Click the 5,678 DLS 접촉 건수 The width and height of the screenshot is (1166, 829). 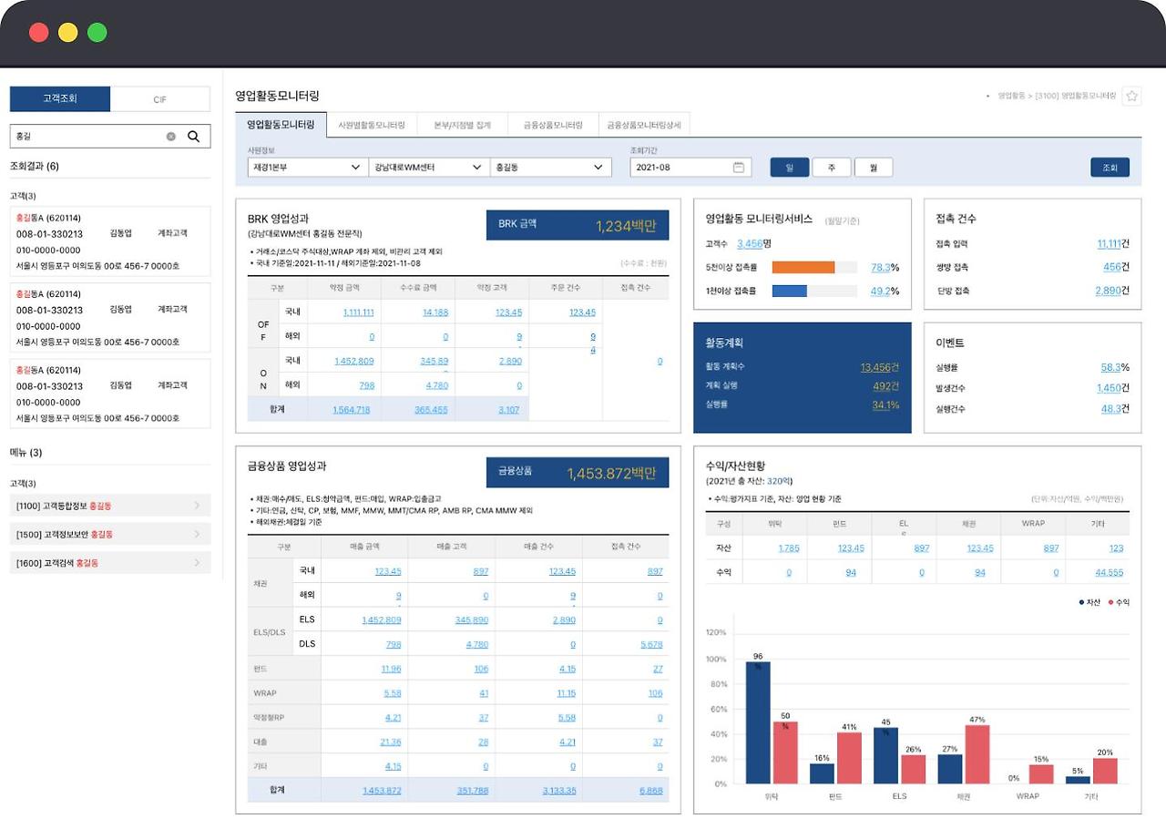651,644
